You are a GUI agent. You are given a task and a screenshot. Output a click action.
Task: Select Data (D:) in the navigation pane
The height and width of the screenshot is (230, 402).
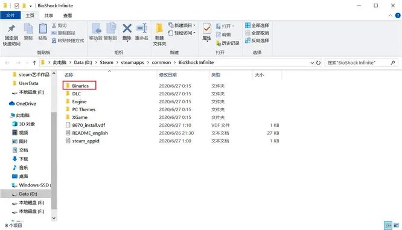(x=25, y=194)
